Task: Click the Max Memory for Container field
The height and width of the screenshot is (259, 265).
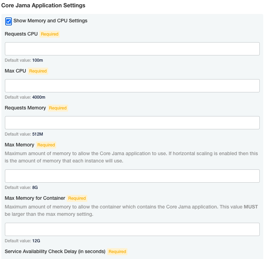Action: 132,229
